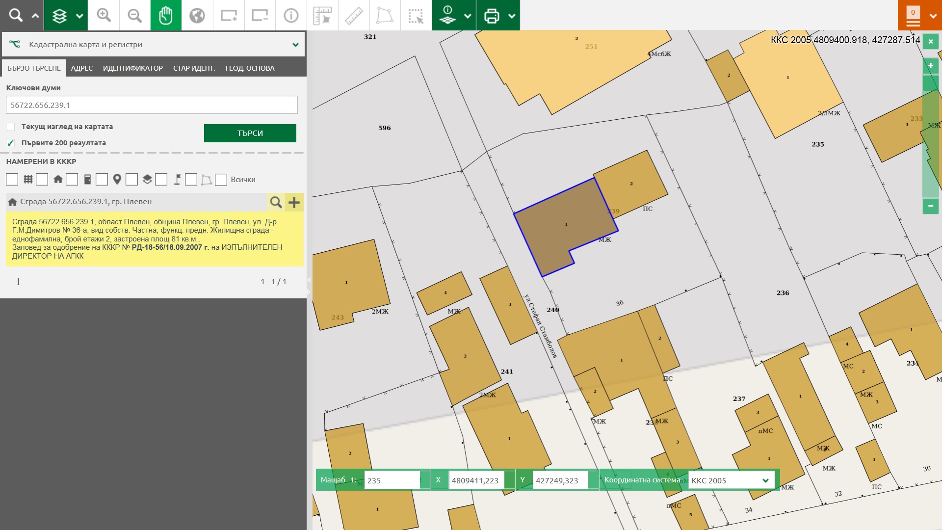Activate the zoom in magnifier tool
942x530 pixels.
pos(104,15)
